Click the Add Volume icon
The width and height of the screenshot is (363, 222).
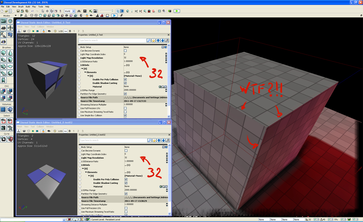pos(10,110)
